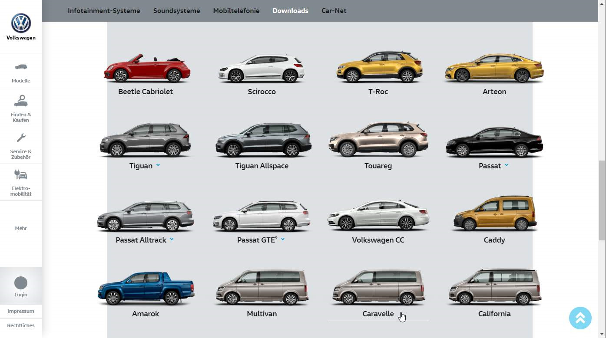Screen dimensions: 606x338
Task: Select the black Passat image
Action: [x=494, y=142]
